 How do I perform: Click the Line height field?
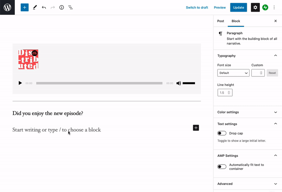225,93
